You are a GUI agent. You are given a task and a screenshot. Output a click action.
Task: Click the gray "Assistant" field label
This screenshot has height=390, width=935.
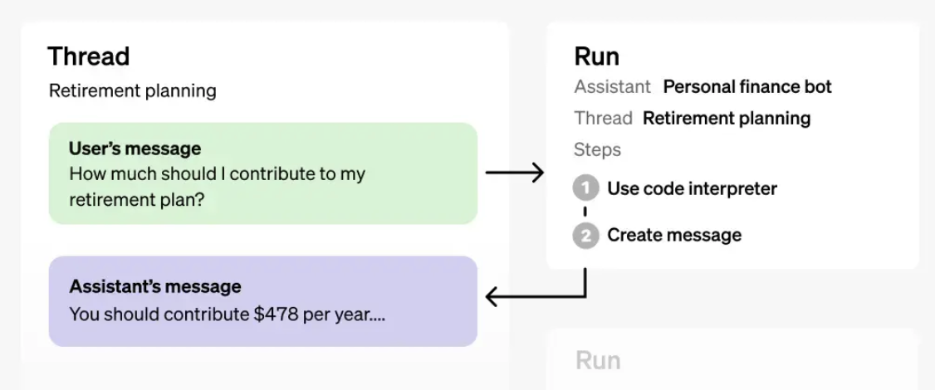[612, 87]
